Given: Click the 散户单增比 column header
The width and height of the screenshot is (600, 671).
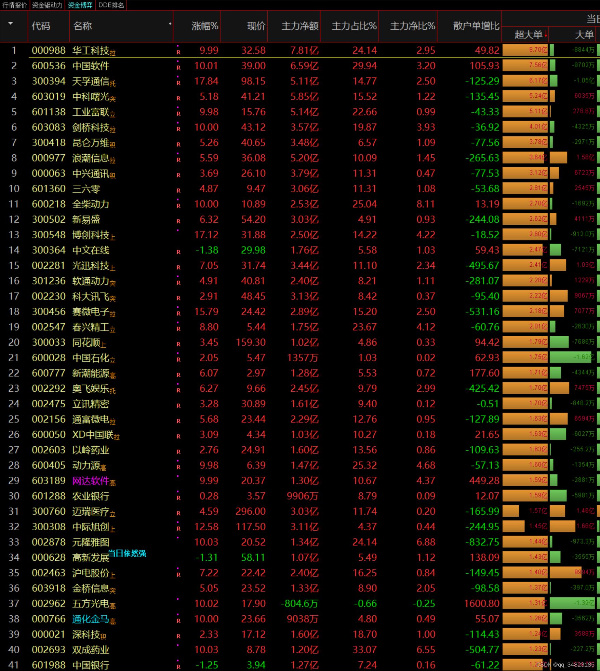Looking at the screenshot, I should pyautogui.click(x=476, y=26).
